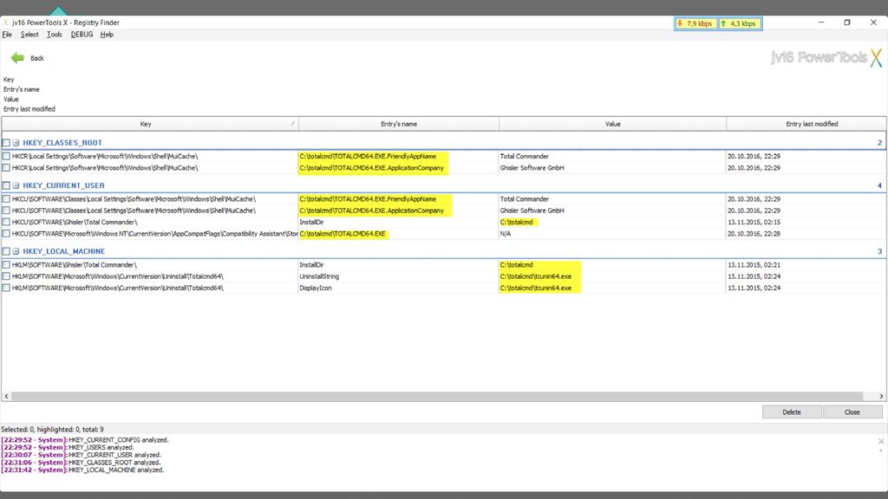Check the HKCU Compatibility Assistant row
This screenshot has height=499, width=888.
6,234
